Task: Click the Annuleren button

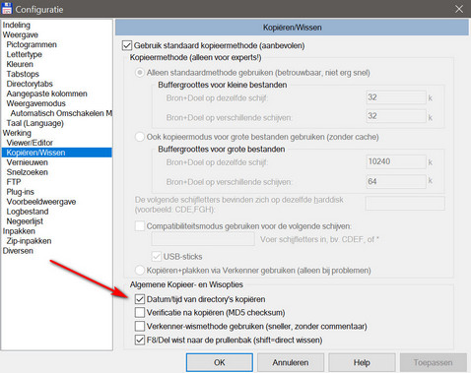Action: tap(291, 362)
